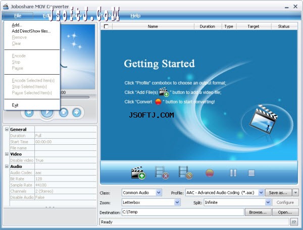The width and height of the screenshot is (303, 230).
Task: Click the Status column header
Action: click(284, 26)
